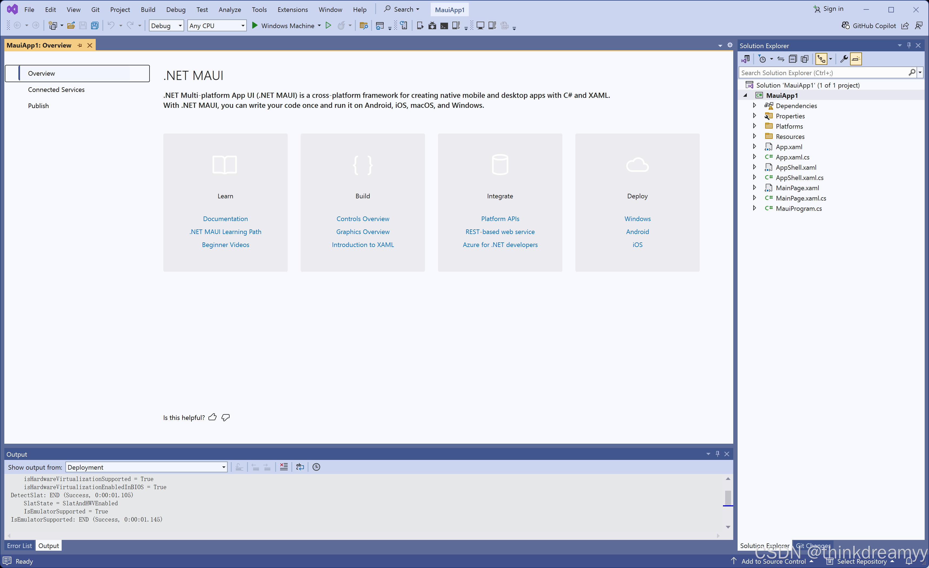Open the Any CPU platform dropdown
The width and height of the screenshot is (929, 568).
coord(217,26)
